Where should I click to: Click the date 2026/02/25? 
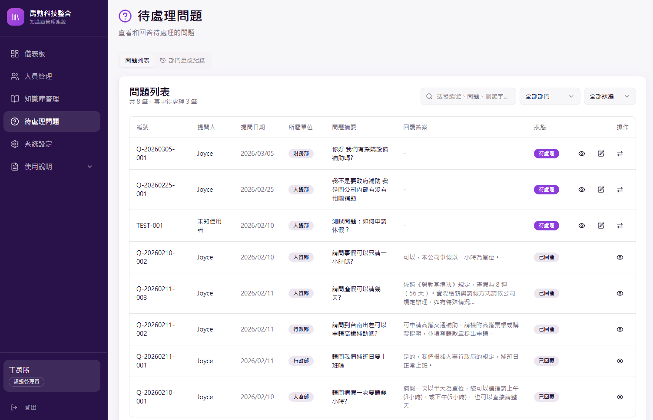[257, 190]
